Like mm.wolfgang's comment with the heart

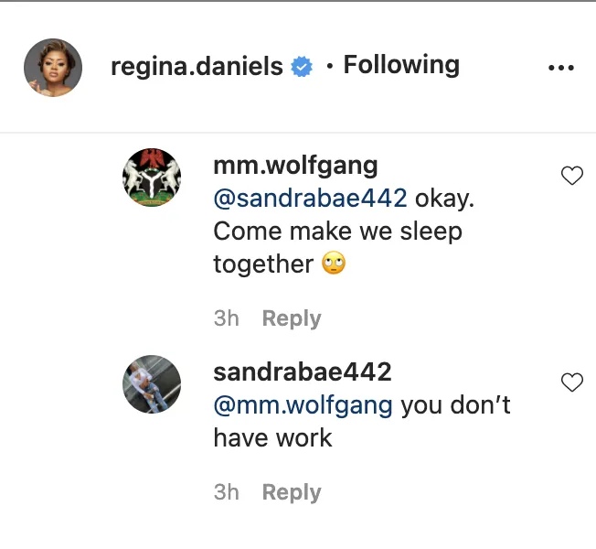571,176
